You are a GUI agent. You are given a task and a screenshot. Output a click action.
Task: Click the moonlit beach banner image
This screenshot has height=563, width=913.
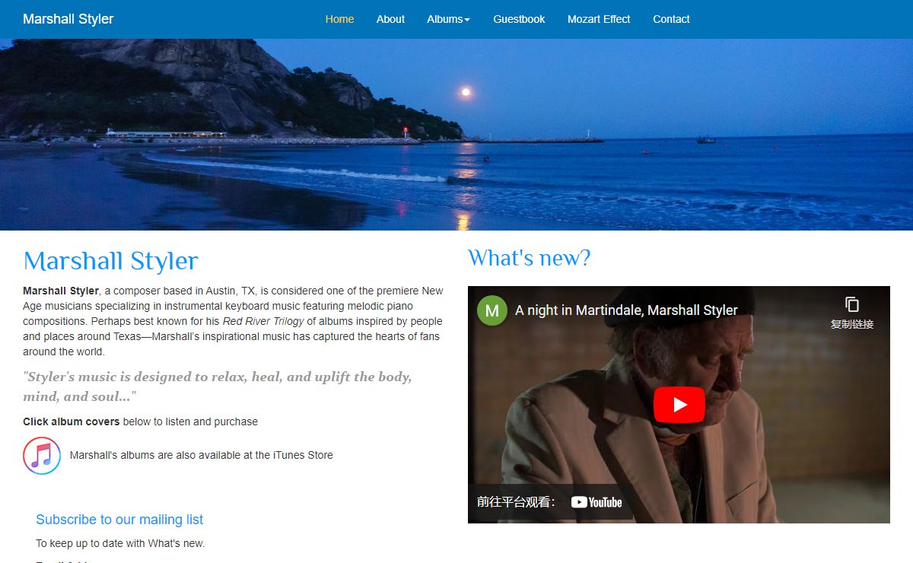(x=456, y=135)
